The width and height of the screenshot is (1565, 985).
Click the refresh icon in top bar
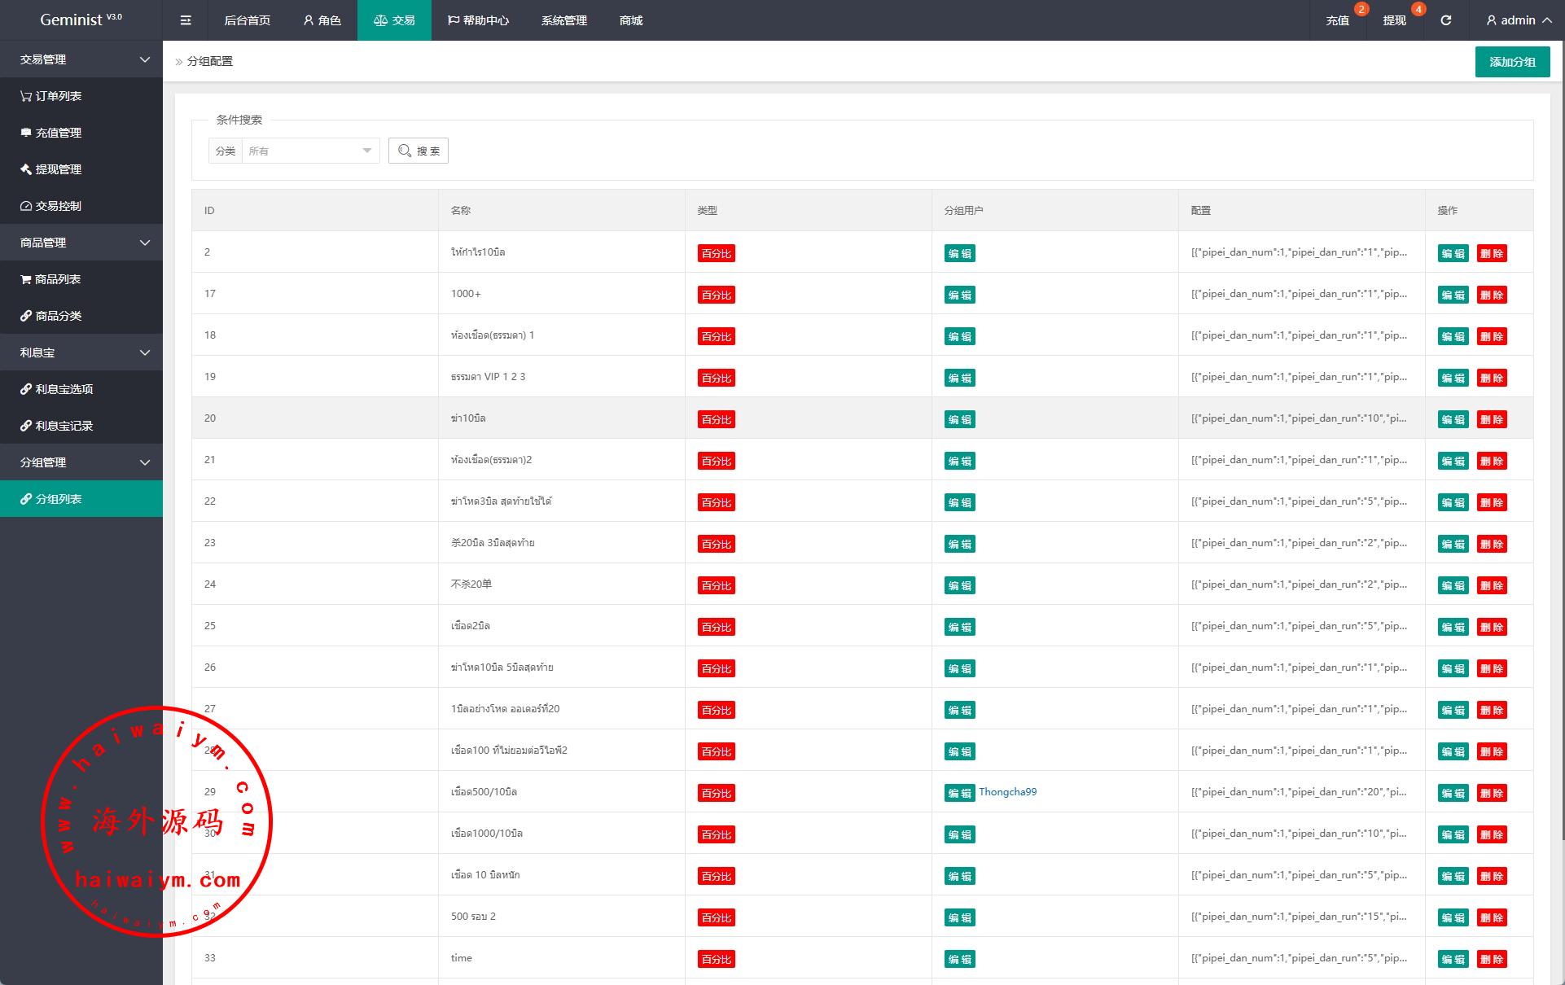pyautogui.click(x=1445, y=20)
